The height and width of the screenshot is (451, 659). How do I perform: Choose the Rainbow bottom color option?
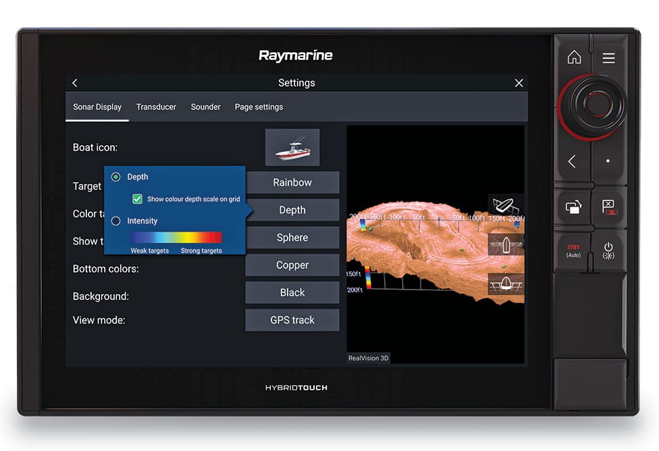click(x=292, y=182)
